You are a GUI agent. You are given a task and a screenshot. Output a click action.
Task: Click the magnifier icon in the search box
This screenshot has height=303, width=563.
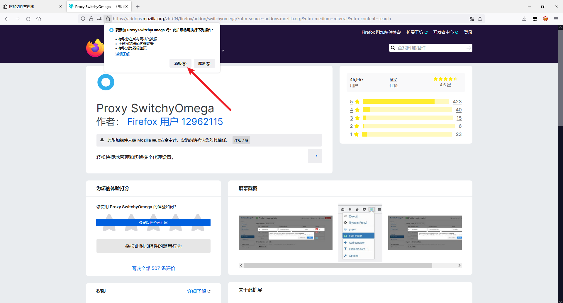click(393, 48)
